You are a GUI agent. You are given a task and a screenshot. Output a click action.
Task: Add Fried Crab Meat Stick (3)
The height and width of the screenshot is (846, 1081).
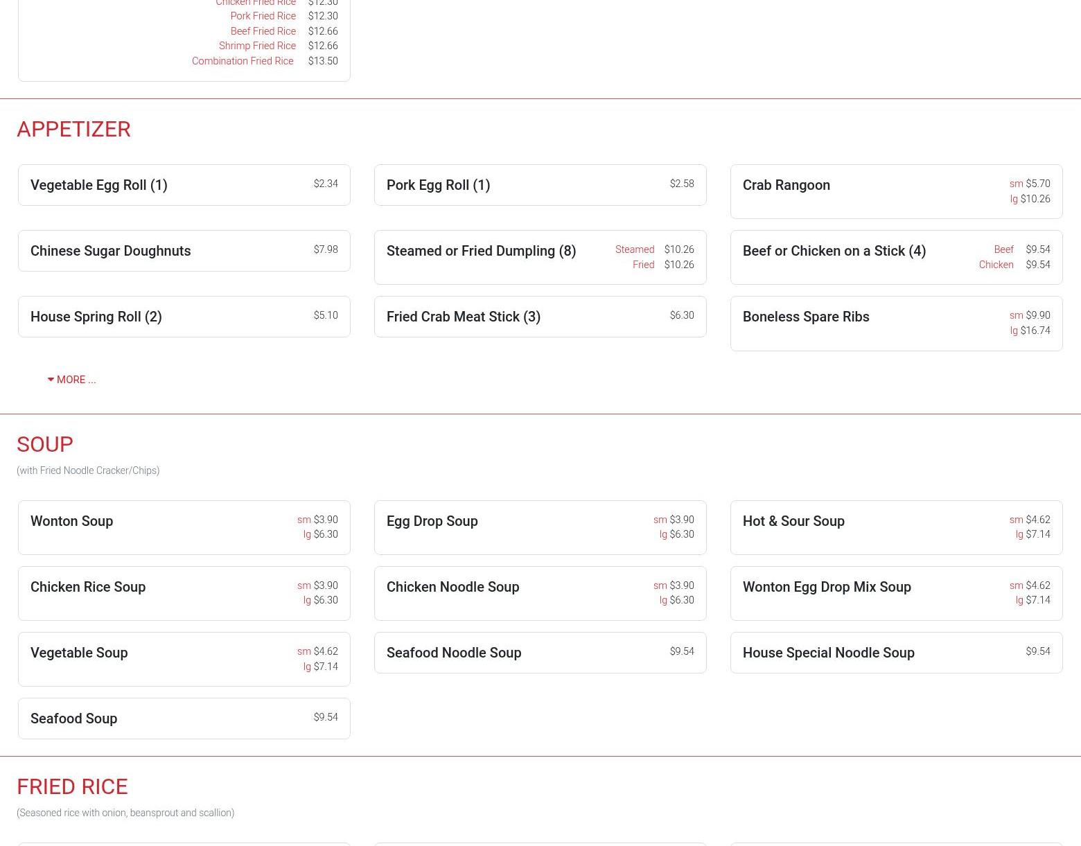(463, 317)
